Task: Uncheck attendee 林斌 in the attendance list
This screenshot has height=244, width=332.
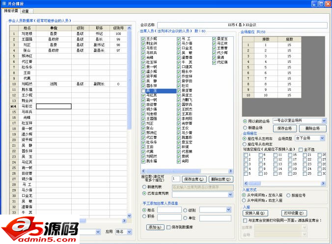Action: (179, 147)
